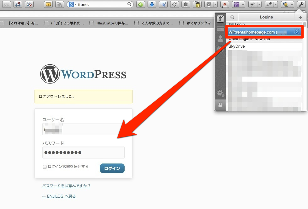This screenshot has width=308, height=209.
Task: Expand details arrow on WP:rentalhomepage.com row
Action: [x=297, y=32]
